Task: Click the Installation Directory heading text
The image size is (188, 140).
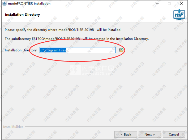Action: tap(22, 15)
